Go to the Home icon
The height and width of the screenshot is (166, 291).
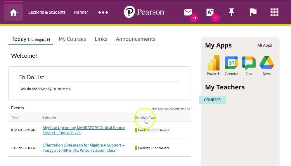coord(13,13)
